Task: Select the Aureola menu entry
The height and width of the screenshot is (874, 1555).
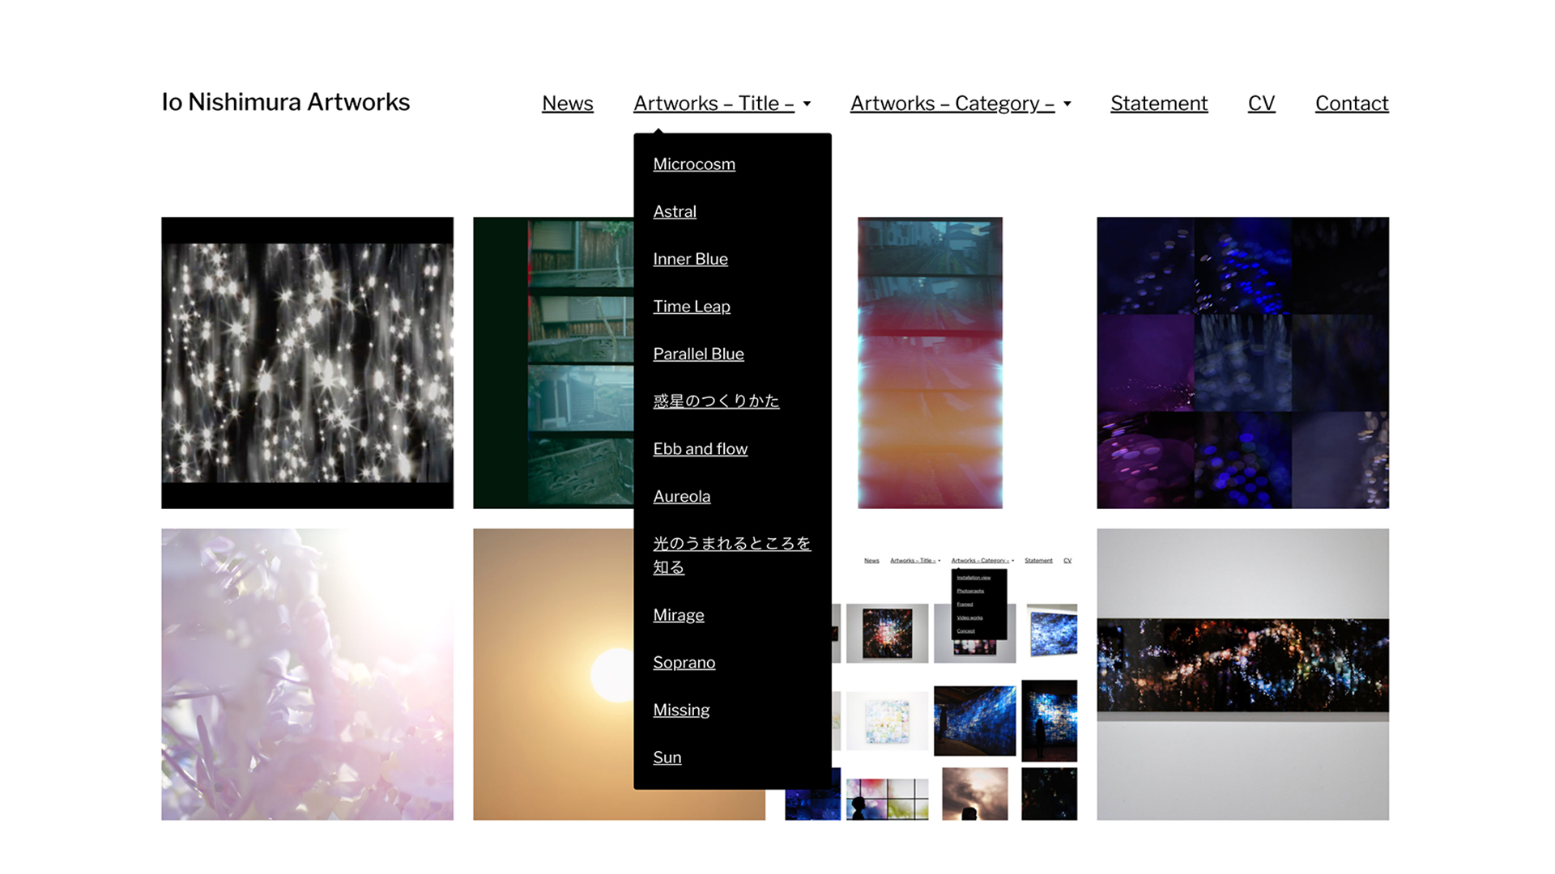Action: click(x=681, y=496)
